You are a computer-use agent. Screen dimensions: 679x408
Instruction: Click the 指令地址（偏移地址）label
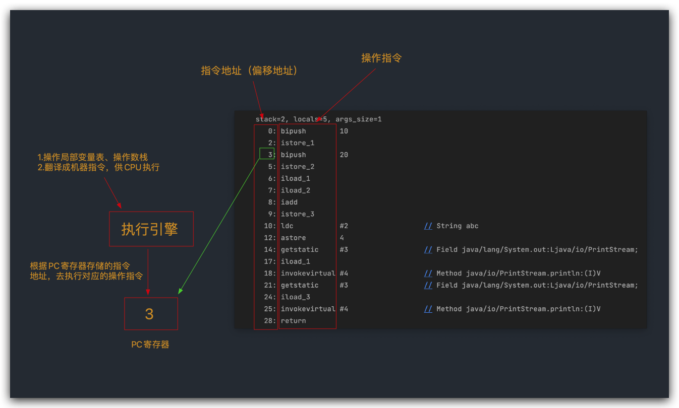251,71
